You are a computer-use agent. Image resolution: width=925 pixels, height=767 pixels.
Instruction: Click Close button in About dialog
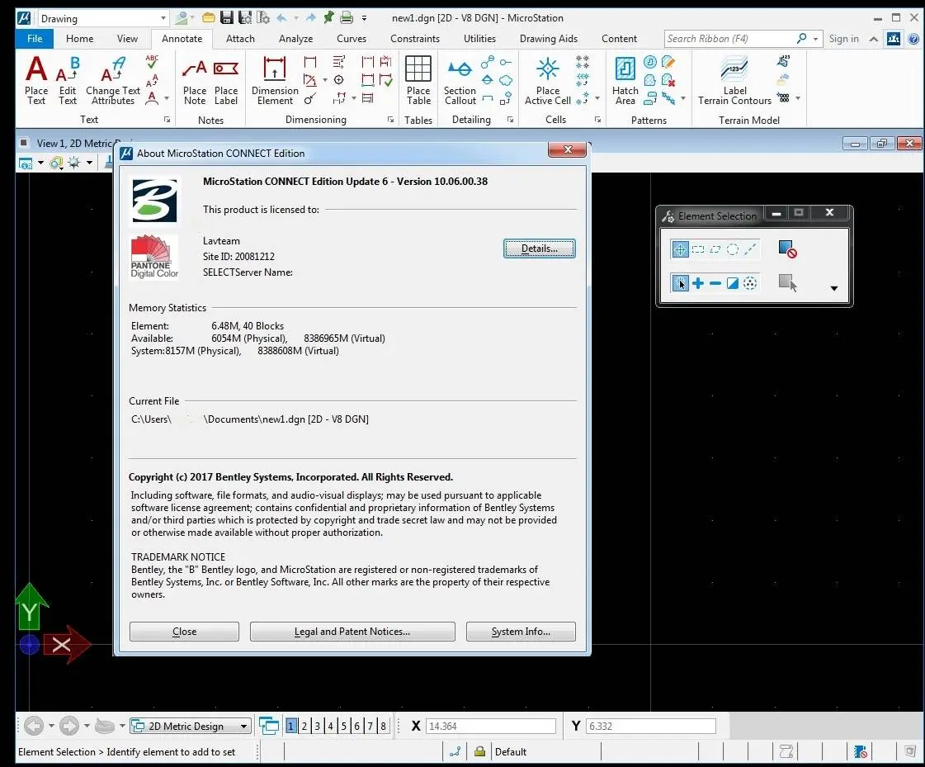(184, 632)
